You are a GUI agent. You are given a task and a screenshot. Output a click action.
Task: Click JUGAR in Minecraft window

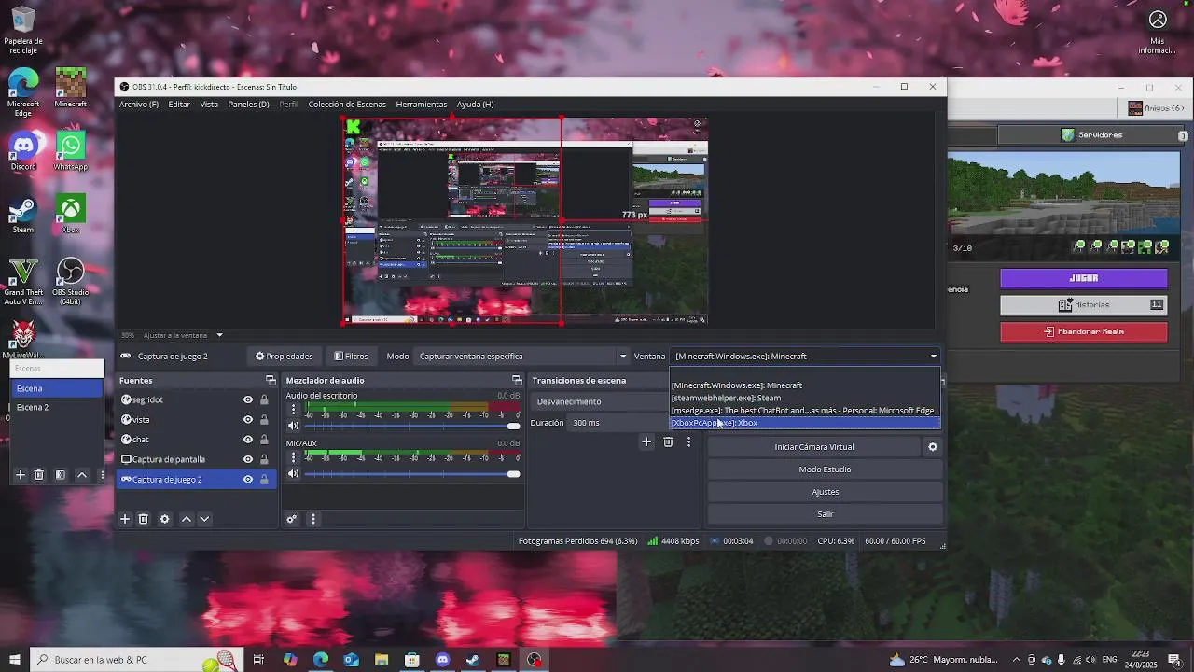click(1083, 278)
